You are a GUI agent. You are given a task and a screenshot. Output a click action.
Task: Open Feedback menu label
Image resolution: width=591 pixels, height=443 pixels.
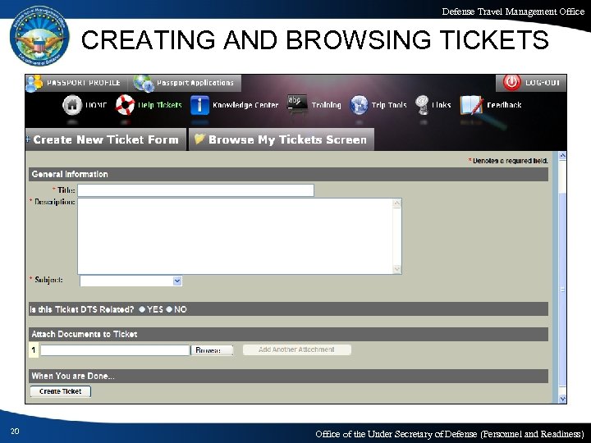[x=504, y=105]
